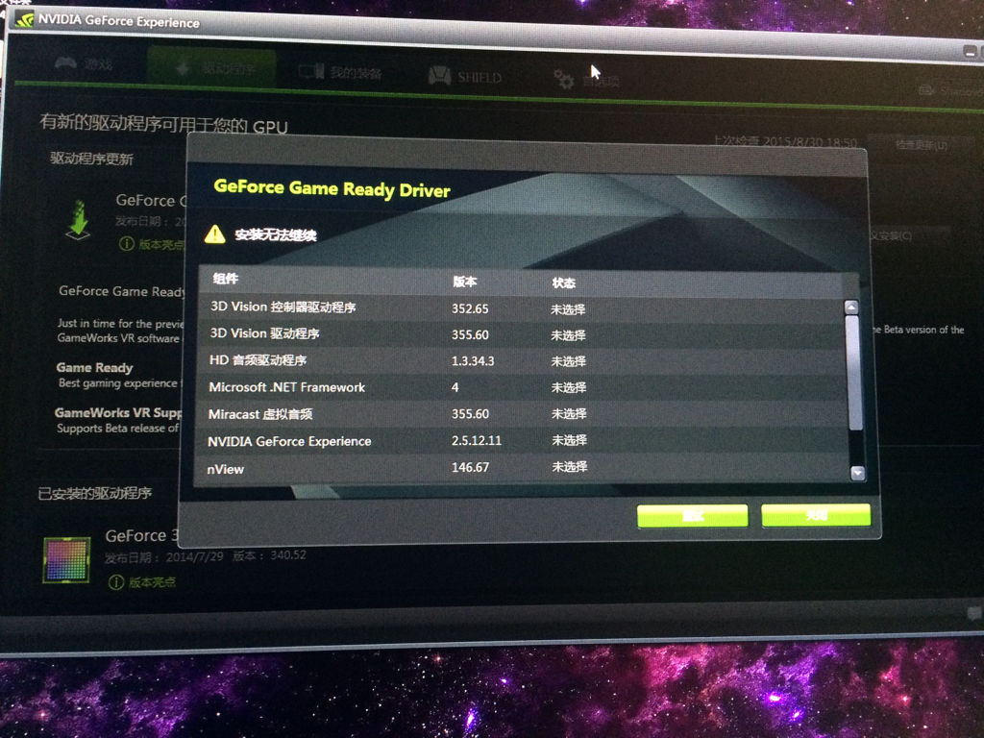The image size is (984, 738).
Task: Click the yellow warning triangle icon
Action: 214,234
